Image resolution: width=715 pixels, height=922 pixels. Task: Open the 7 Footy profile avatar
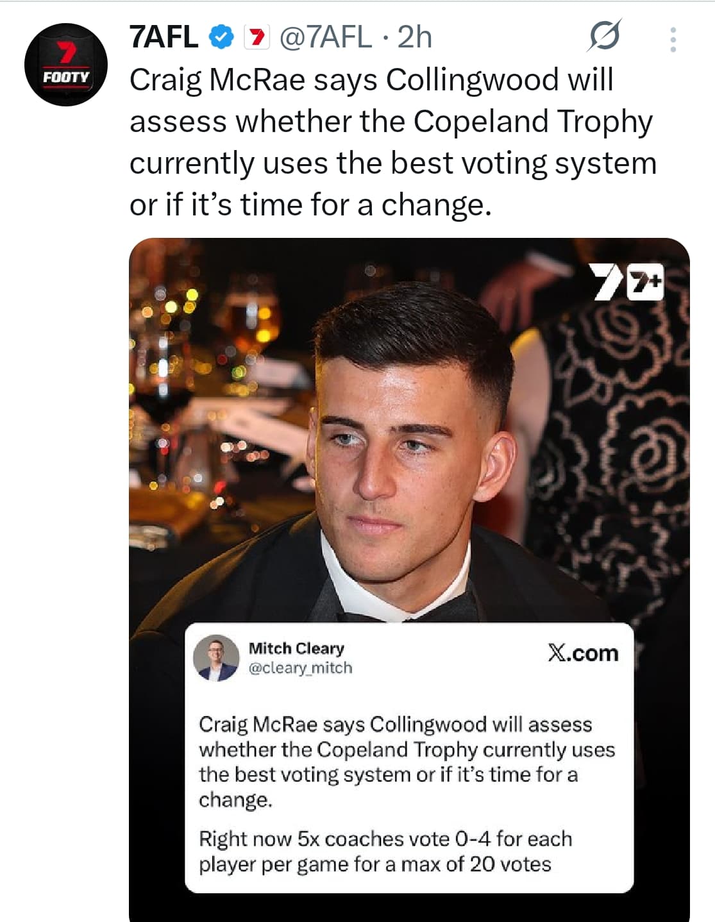(x=66, y=65)
